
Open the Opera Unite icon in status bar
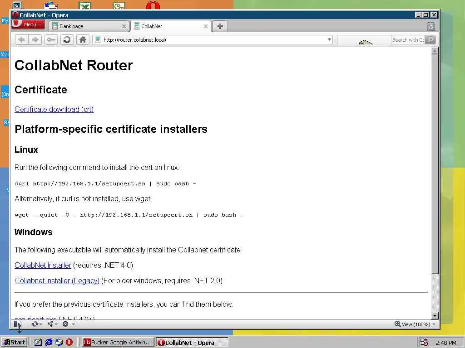point(50,324)
